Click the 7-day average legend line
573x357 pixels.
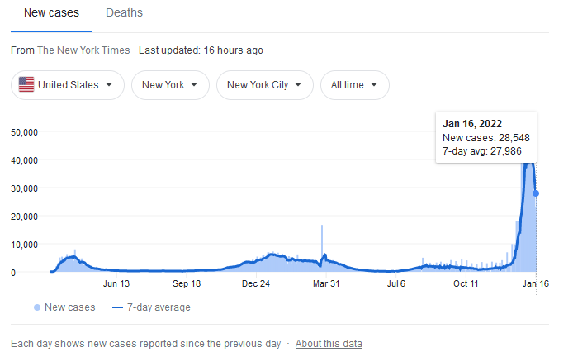[x=117, y=307]
